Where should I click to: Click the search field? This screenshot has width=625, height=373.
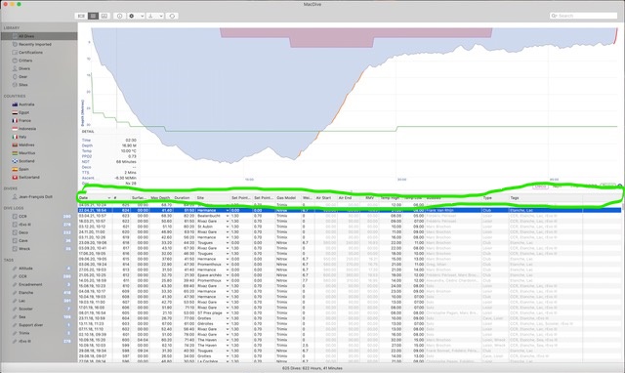point(584,16)
